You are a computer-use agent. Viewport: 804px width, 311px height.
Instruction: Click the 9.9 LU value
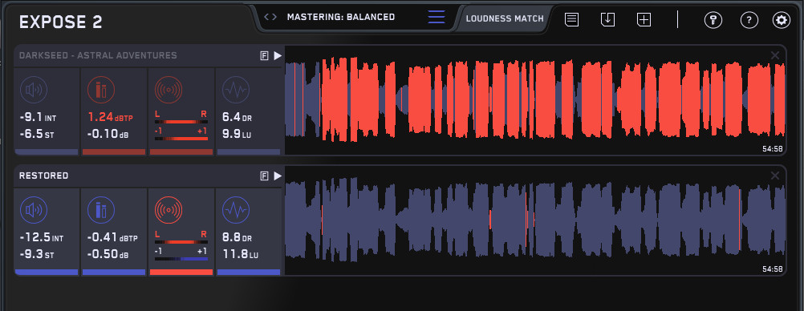point(236,135)
